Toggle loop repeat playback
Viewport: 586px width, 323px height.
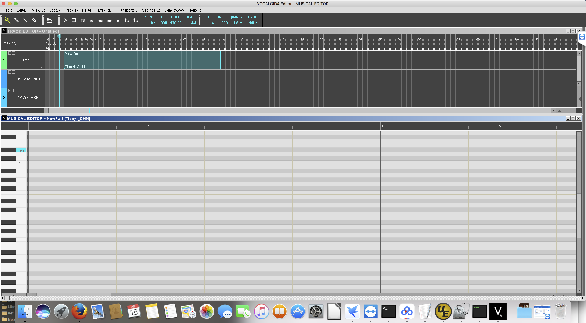click(x=83, y=20)
